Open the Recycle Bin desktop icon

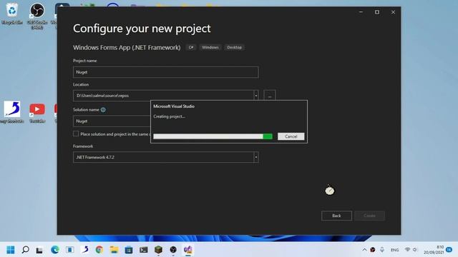pos(12,14)
